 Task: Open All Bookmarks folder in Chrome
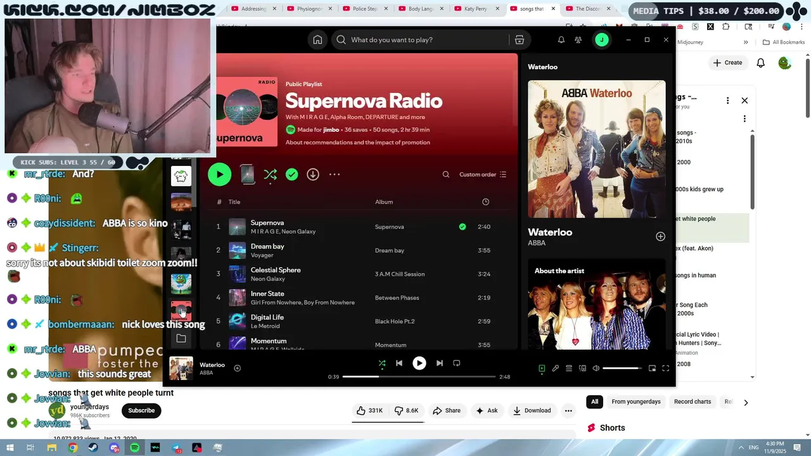tap(784, 42)
